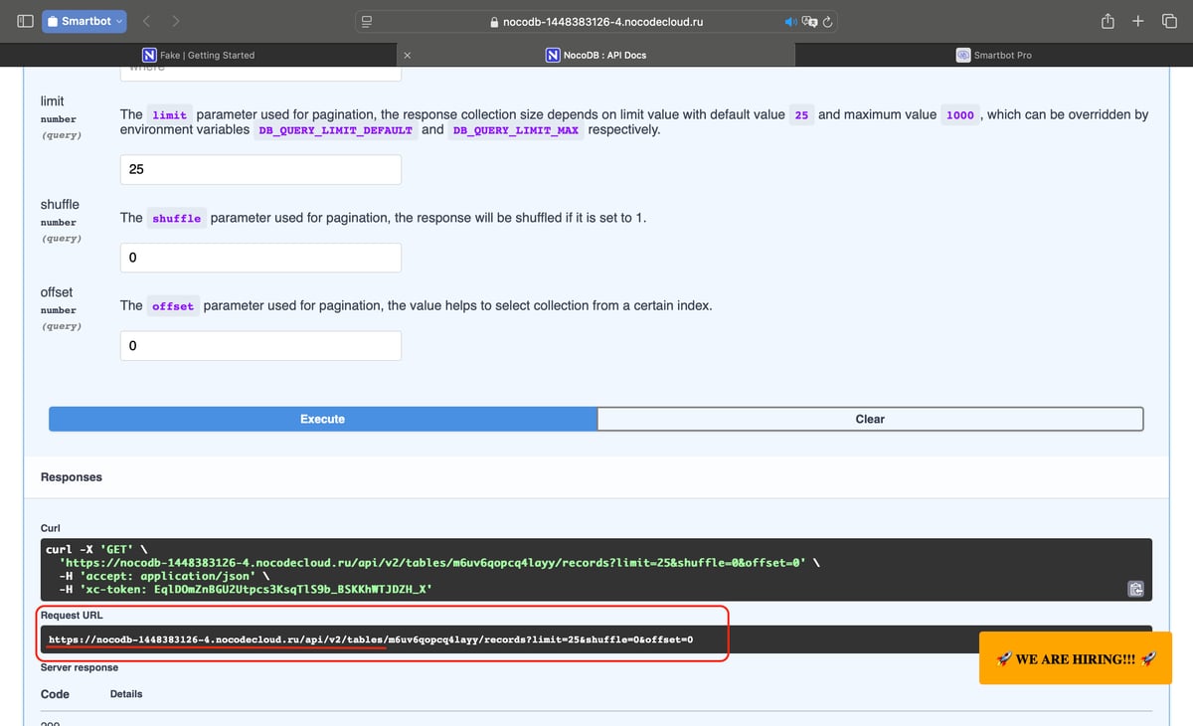The height and width of the screenshot is (726, 1193).
Task: Add a new tab with the plus icon
Action: (1139, 21)
